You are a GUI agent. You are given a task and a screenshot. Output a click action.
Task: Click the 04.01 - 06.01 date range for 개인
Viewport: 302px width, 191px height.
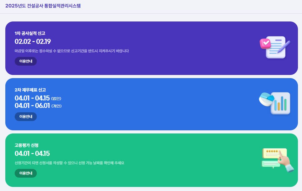tap(32, 105)
